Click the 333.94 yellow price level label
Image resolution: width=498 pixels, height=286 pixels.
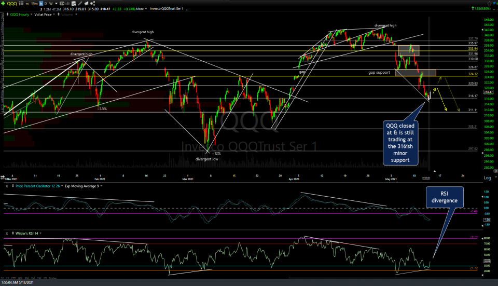[473, 49]
